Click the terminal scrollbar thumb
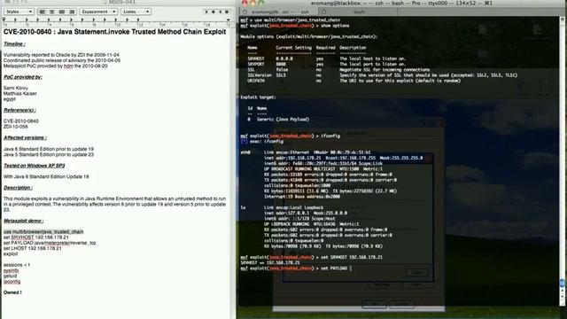This screenshot has width=567, height=319. [x=562, y=283]
